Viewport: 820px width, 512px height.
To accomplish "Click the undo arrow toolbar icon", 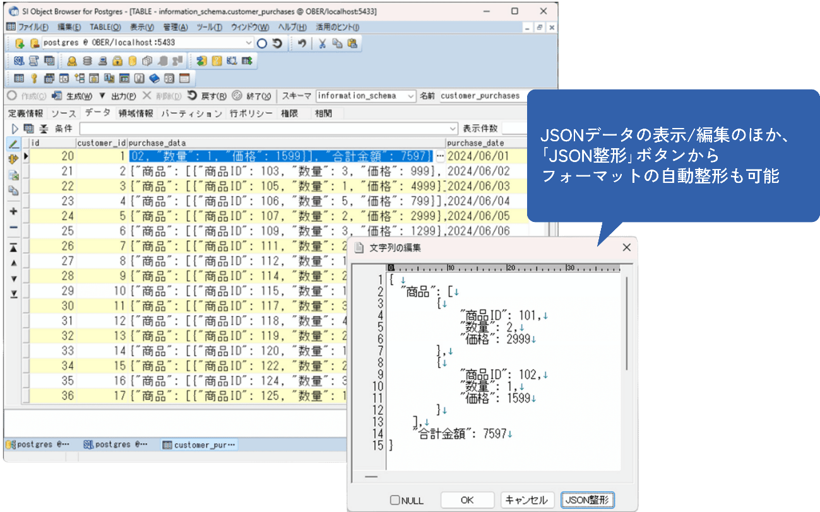I will pos(303,44).
